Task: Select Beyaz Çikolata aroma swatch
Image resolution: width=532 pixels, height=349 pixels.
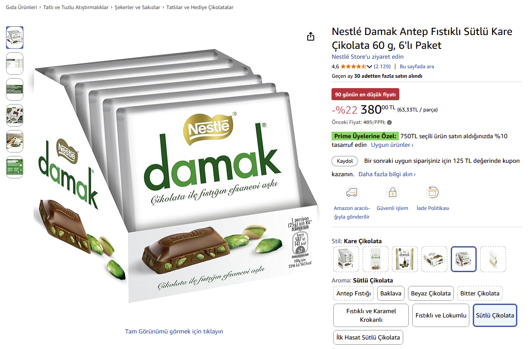Action: pos(431,293)
